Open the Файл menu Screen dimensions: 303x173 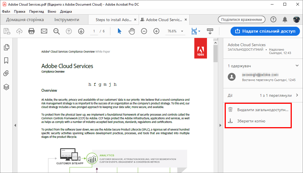coord(6,12)
